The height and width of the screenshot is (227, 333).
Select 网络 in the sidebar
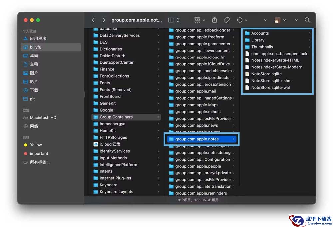click(51, 126)
